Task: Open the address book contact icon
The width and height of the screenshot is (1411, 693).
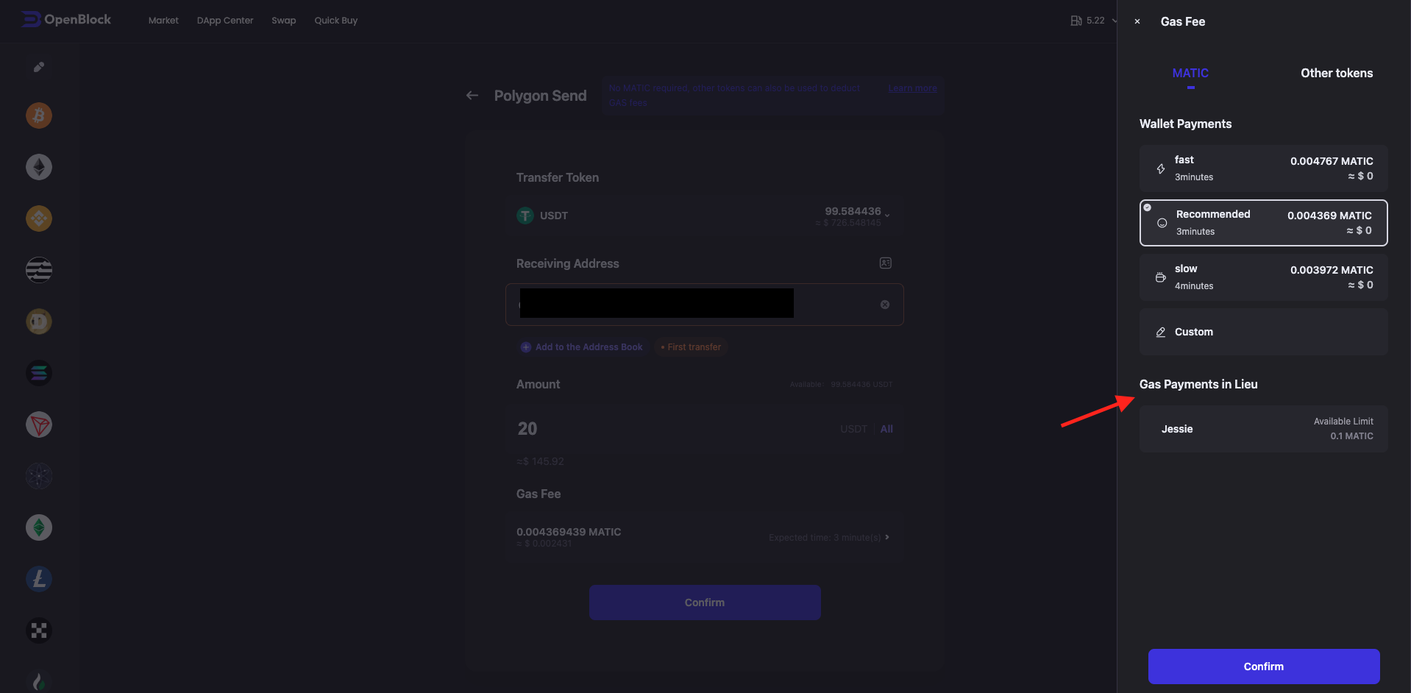Action: point(886,263)
